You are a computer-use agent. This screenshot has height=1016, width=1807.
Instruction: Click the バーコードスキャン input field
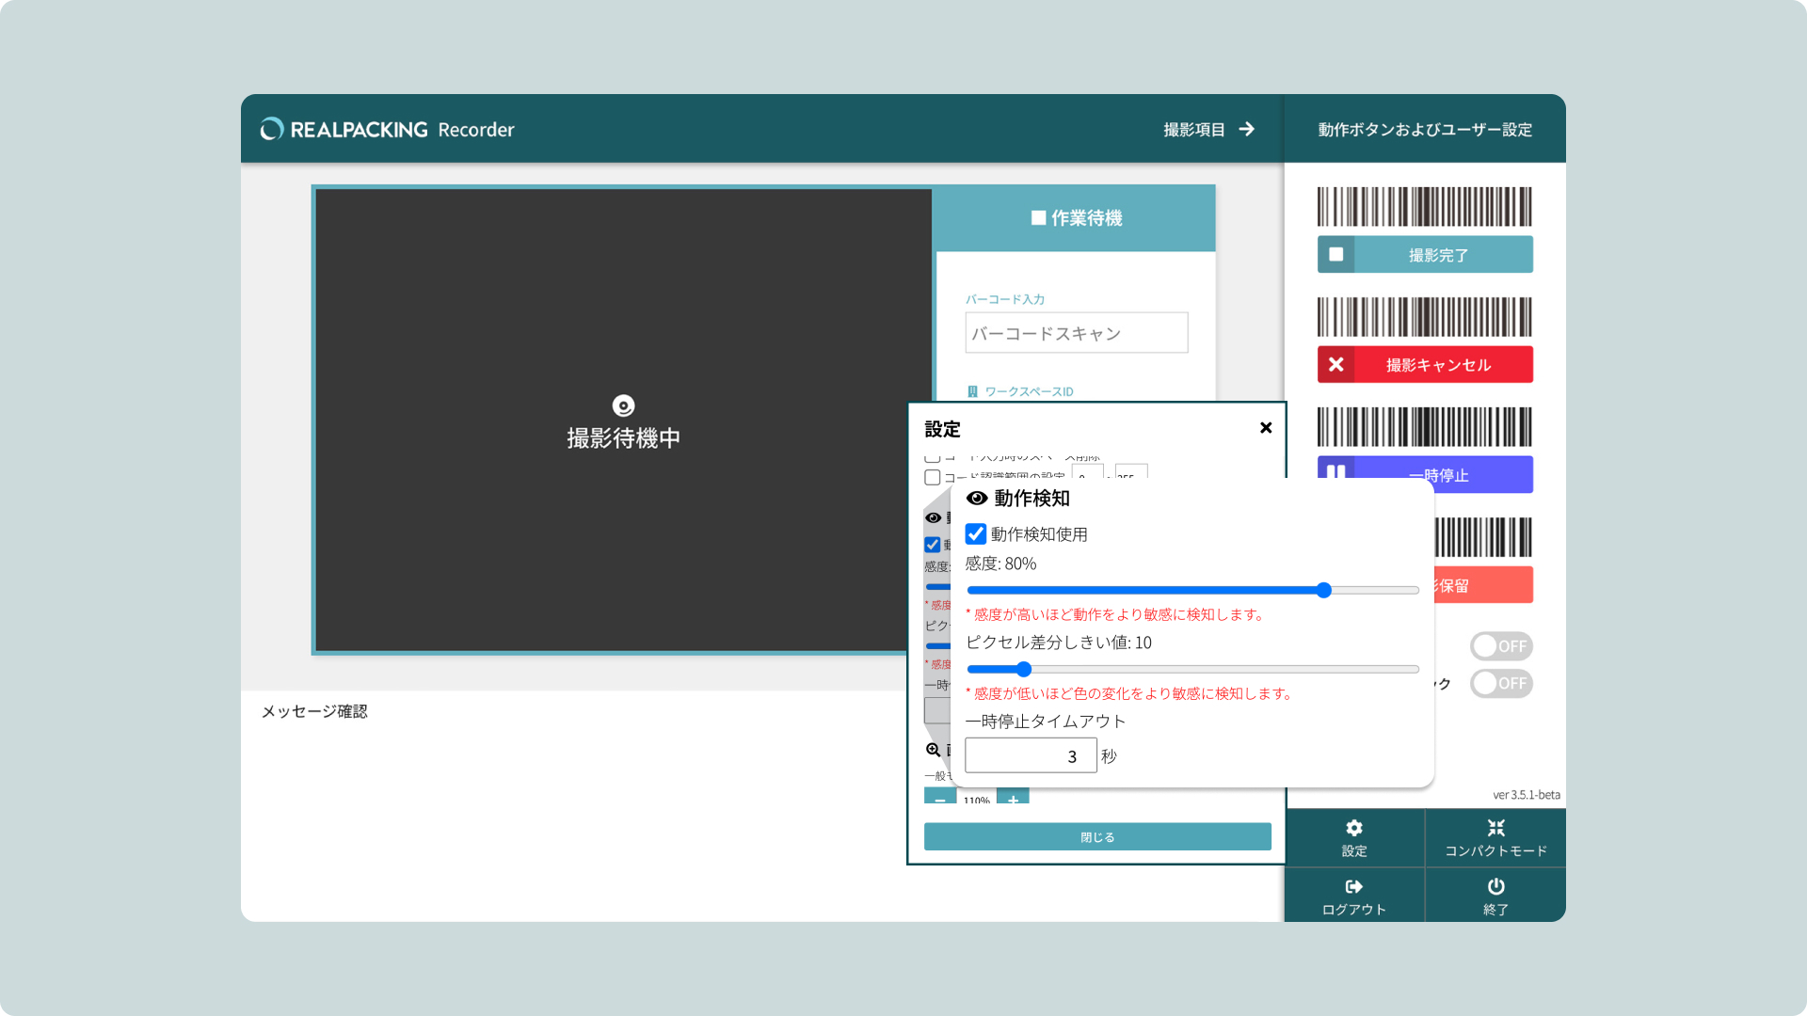pyautogui.click(x=1076, y=334)
